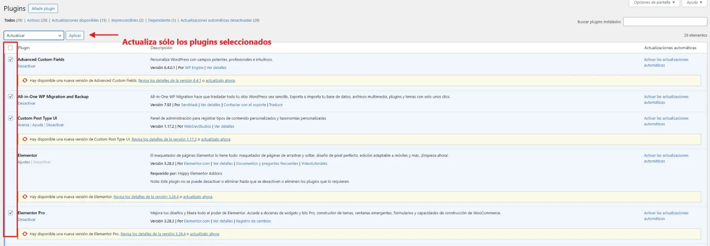Click the Traducir link
The width and height of the screenshot is (710, 246).
point(276,105)
